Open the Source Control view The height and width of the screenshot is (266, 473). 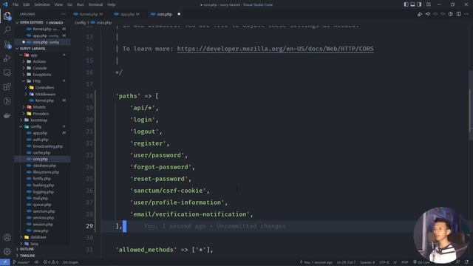7,44
